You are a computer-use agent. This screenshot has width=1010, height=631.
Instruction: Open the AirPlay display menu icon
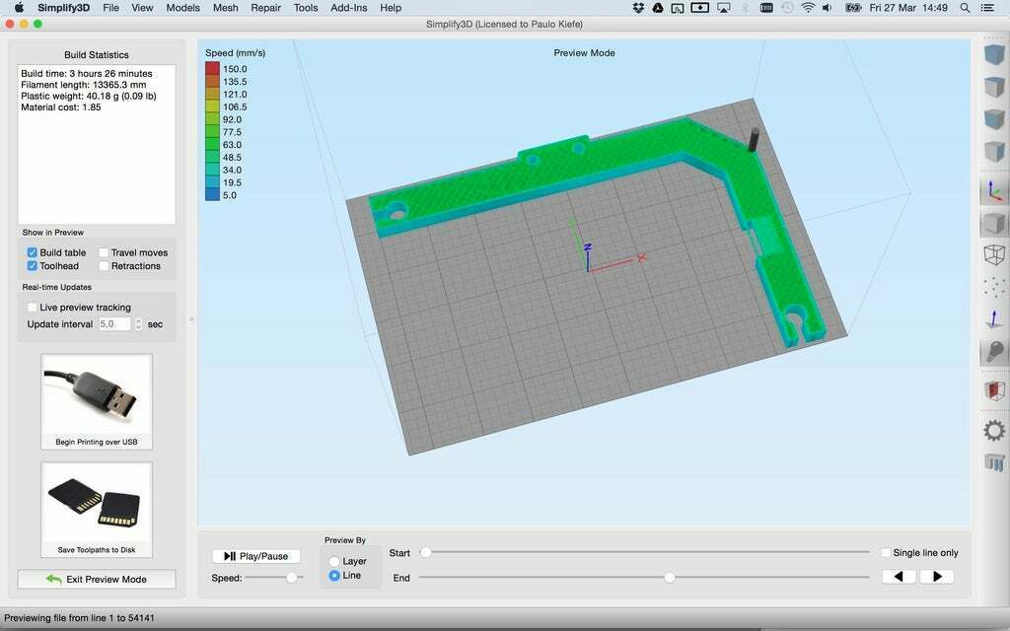tap(724, 8)
